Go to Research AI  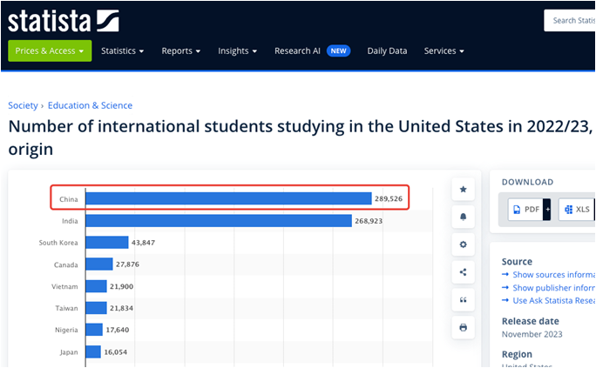(298, 50)
